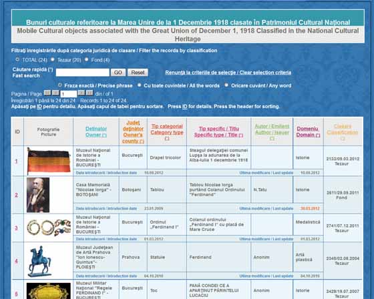Select the Tezaur (20) filter radio button
Viewport: 374px width, 299px height.
click(53, 59)
